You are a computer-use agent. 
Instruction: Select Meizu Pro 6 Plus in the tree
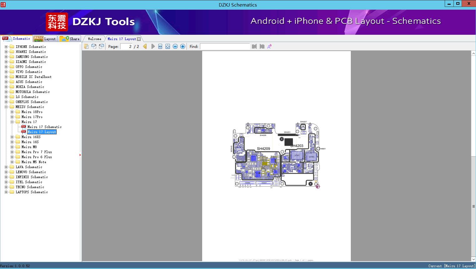pos(37,157)
